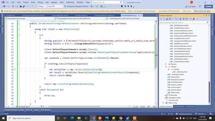Click Cortana circle icon on taskbar
Image resolution: width=215 pixels, height=121 pixels.
coord(58,118)
